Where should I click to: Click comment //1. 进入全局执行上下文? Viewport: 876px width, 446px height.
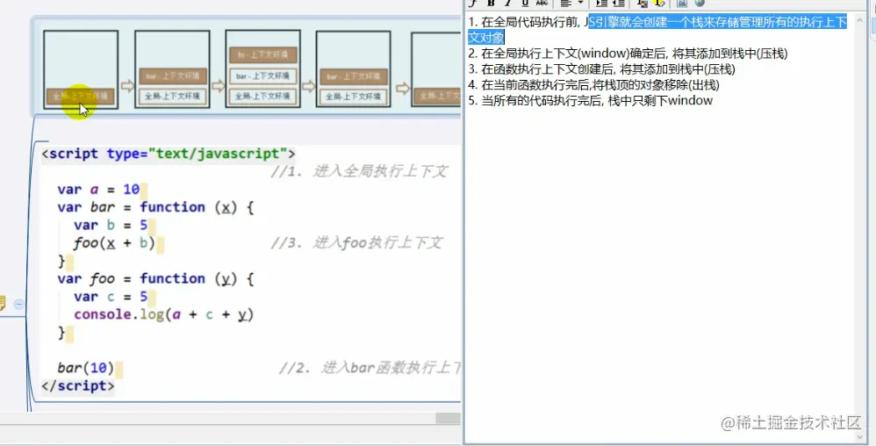point(360,171)
